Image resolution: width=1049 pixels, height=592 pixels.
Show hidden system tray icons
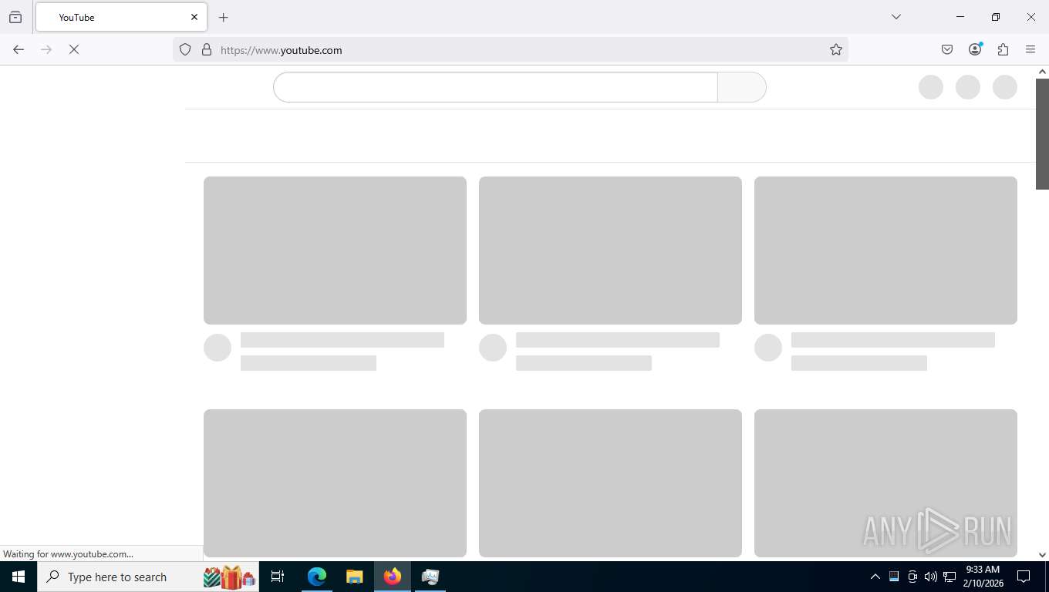click(875, 577)
